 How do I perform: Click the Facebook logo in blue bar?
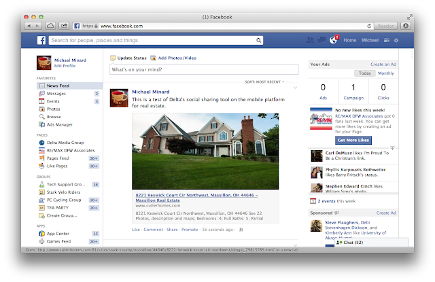point(41,40)
